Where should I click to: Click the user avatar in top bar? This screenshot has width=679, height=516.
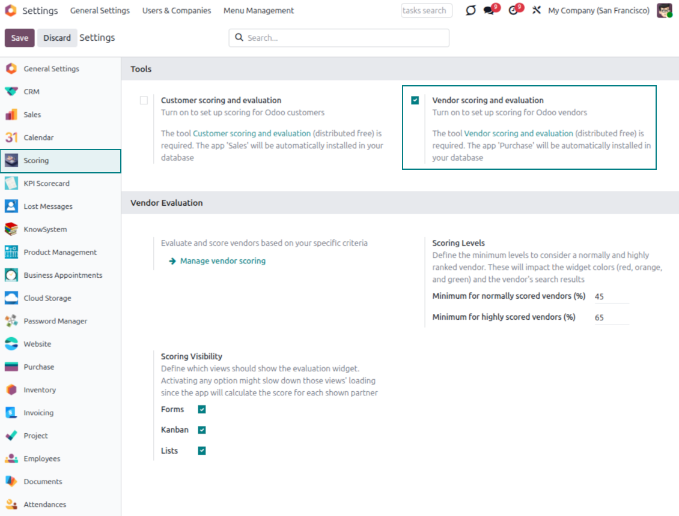coord(664,11)
